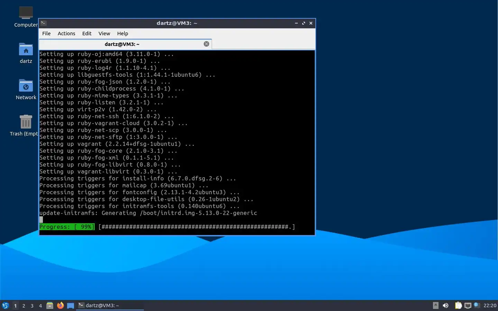Click the line 'Setting up vagrant-libvirt (0.3.0-1)'

pyautogui.click(x=108, y=172)
